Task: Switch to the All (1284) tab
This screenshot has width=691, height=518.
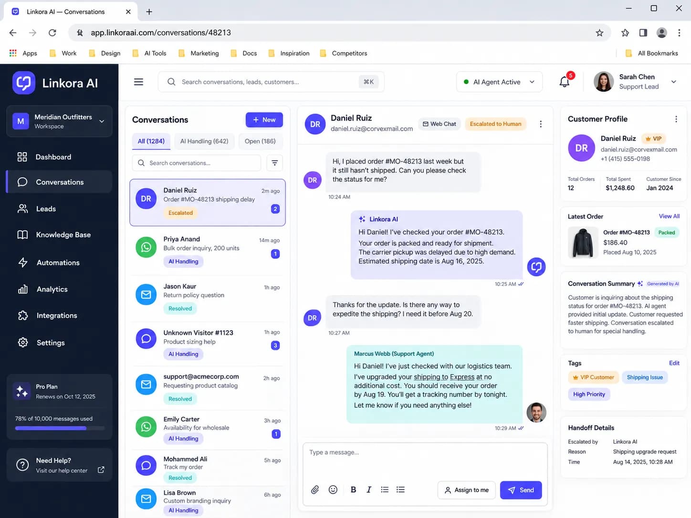Action: (x=151, y=141)
